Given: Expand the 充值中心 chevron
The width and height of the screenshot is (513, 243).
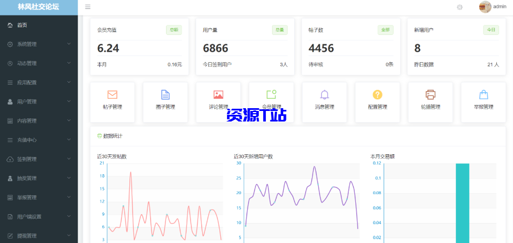Looking at the screenshot, I should point(69,139).
